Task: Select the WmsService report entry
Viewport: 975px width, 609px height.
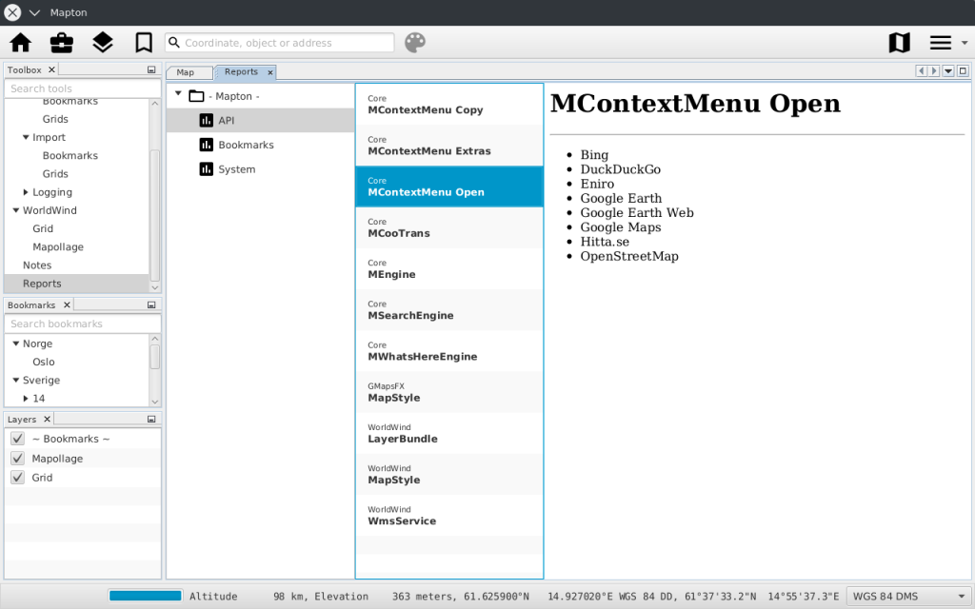Action: [449, 515]
